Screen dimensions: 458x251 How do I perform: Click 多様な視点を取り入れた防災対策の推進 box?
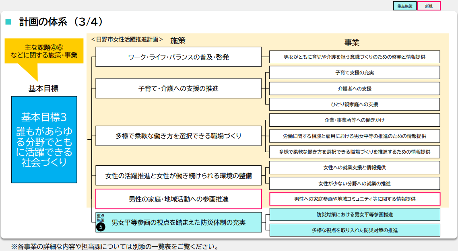click(355, 230)
